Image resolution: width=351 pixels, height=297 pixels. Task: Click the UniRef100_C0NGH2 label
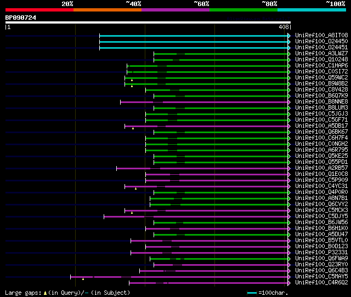point(321,144)
